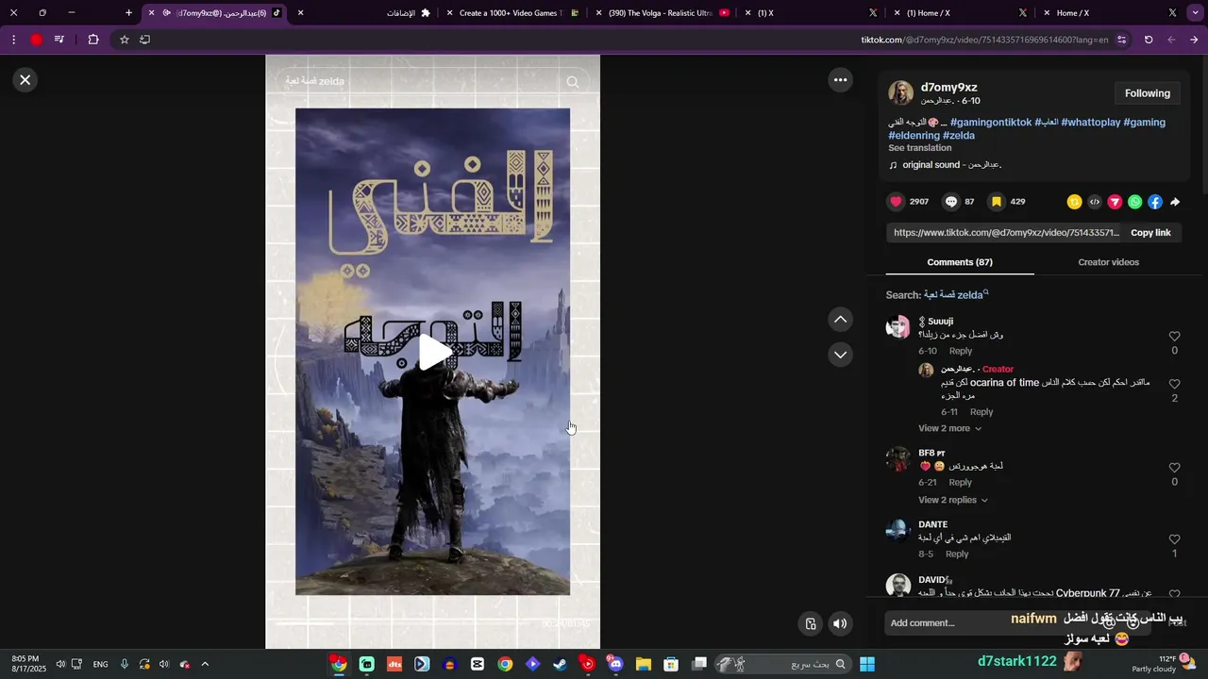Close the TikTok video viewer
This screenshot has width=1208, height=679.
(x=25, y=80)
